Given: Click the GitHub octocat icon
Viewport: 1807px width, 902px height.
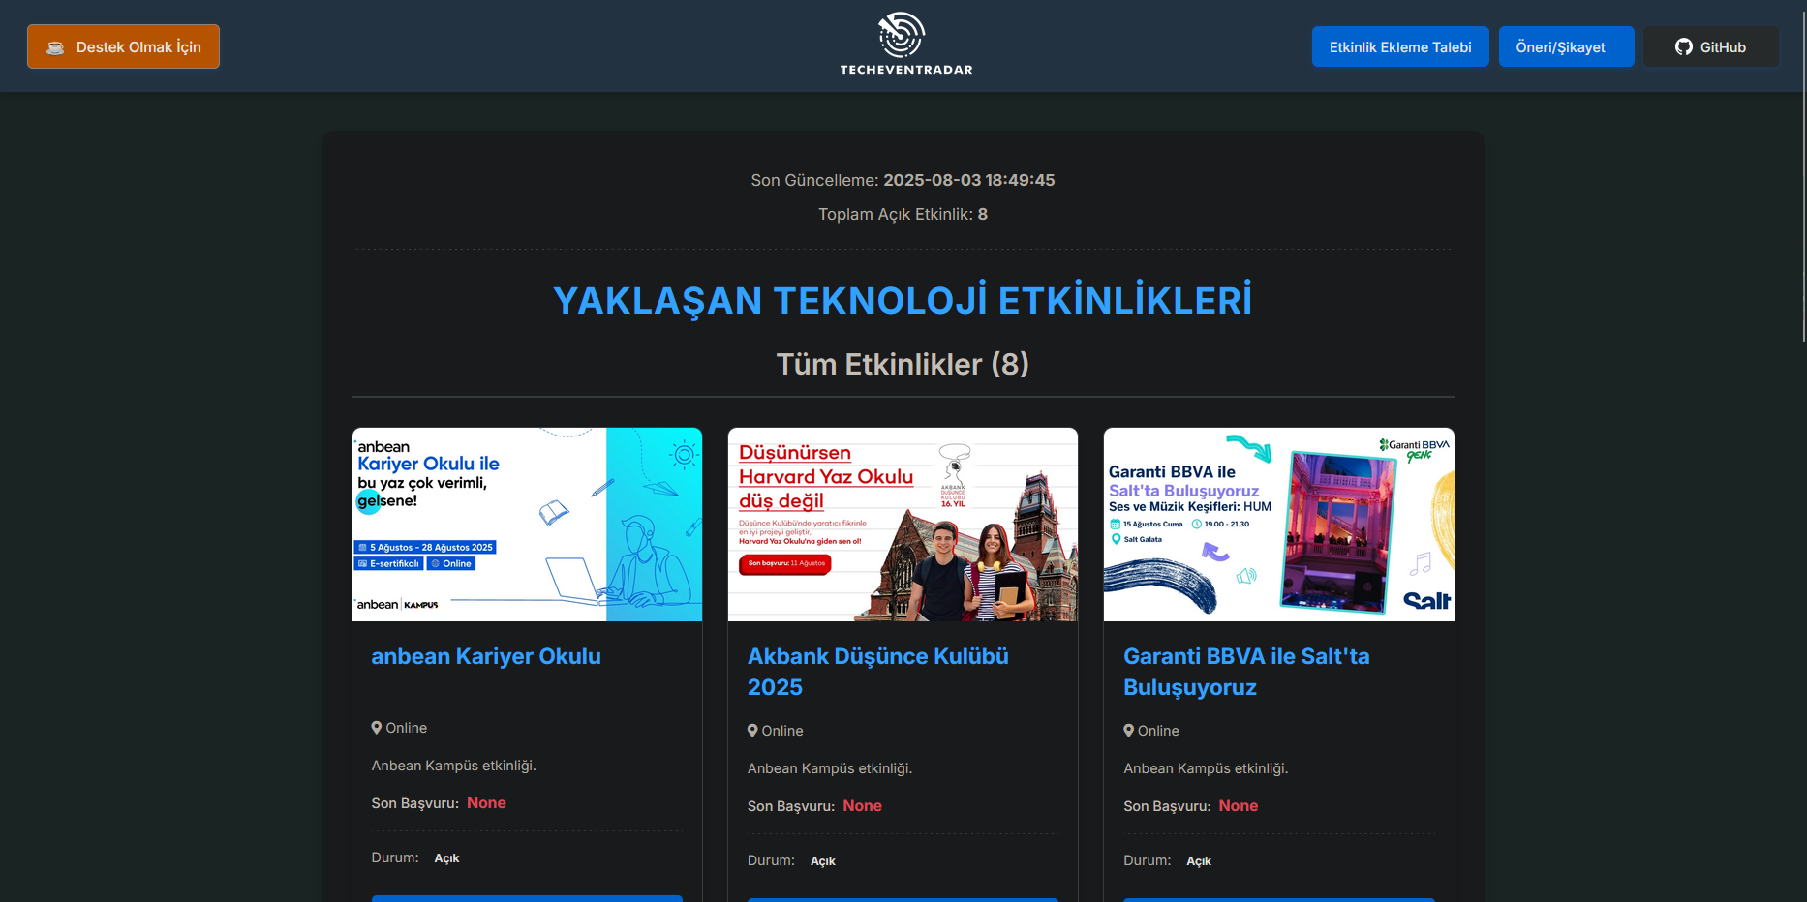Looking at the screenshot, I should 1683,46.
